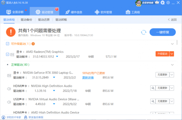Open the 全面诊断 tab
This screenshot has height=120, width=182.
coord(15,12)
